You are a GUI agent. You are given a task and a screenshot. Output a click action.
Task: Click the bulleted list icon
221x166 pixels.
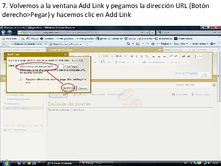click(176, 56)
